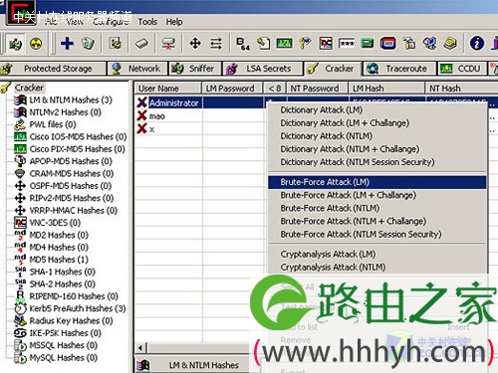Choose Dictionary Attack (NTLM) option
The image size is (498, 373).
pos(326,136)
